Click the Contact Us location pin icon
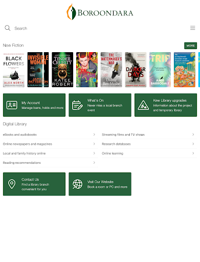 click(12, 184)
